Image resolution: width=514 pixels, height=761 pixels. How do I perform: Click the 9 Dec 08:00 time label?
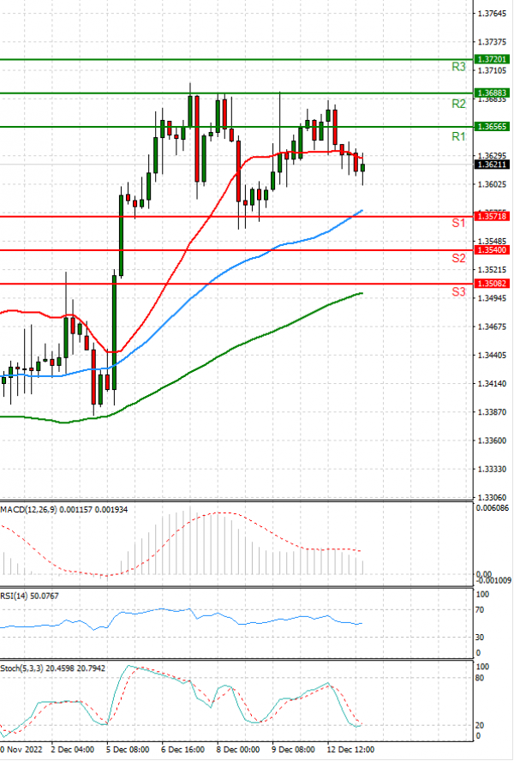pyautogui.click(x=293, y=749)
